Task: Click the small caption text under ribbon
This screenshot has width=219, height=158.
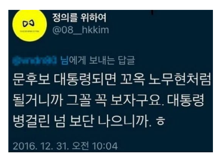Action: [x=29, y=32]
